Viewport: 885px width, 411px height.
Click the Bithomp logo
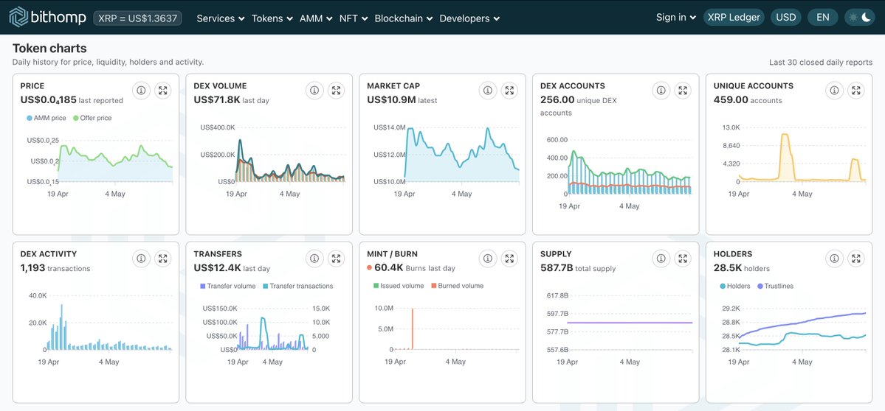click(x=47, y=18)
